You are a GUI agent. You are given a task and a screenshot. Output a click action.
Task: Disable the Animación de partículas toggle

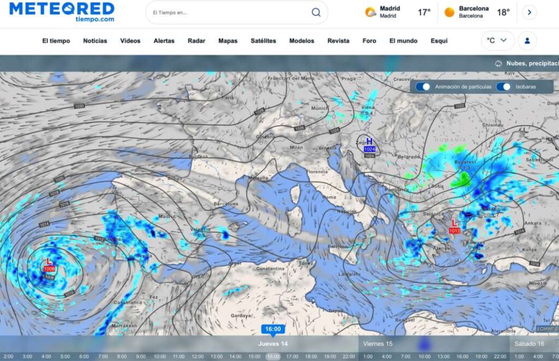click(x=423, y=87)
